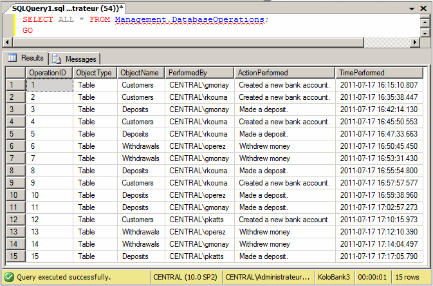Click the PerformedBy column header
Screen dimensions: 433x286
[199, 73]
